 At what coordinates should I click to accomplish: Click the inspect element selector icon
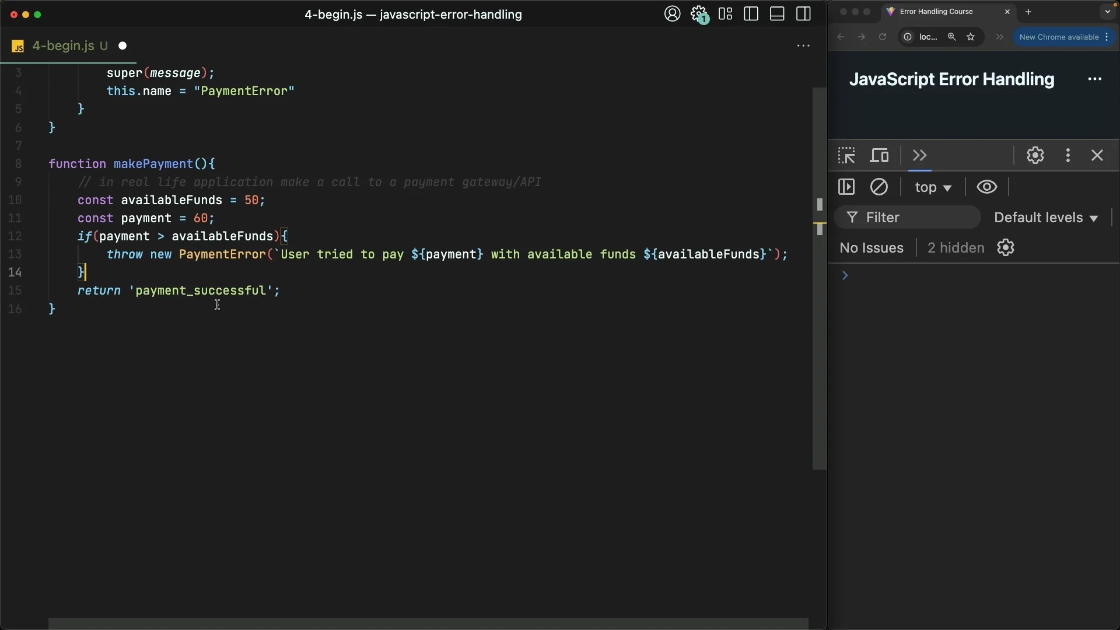pos(846,156)
